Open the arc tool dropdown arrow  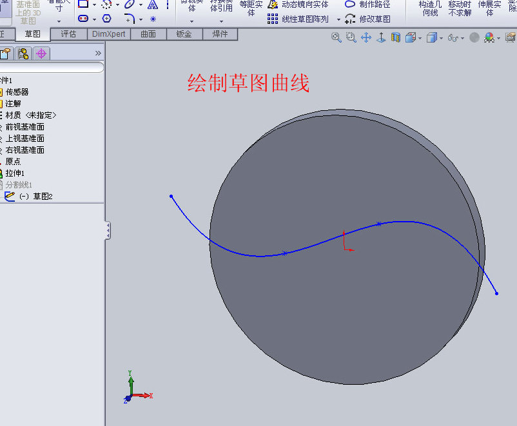pyautogui.click(x=117, y=5)
